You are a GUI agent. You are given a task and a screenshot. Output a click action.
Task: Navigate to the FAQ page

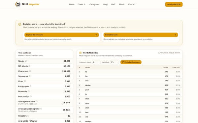pyautogui.click(x=113, y=4)
